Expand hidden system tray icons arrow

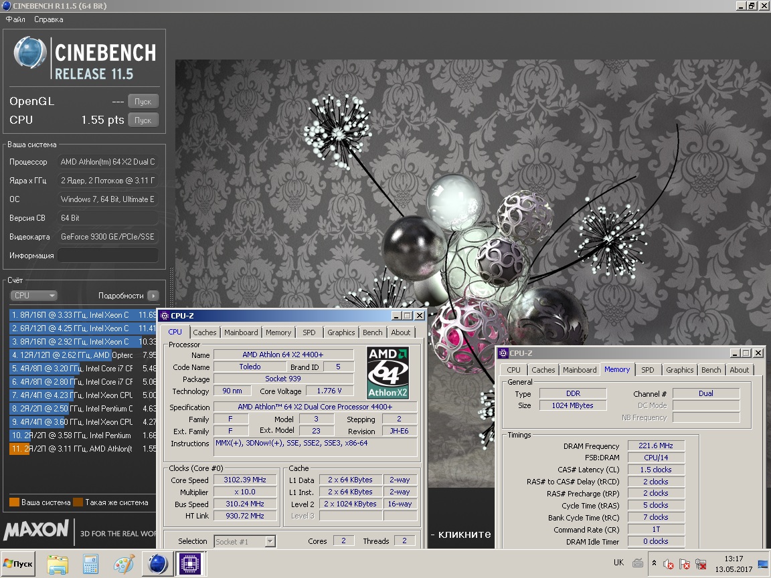coord(654,563)
